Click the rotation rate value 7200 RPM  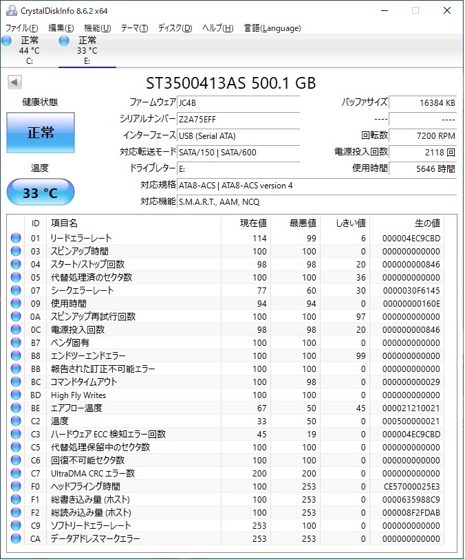pos(423,136)
